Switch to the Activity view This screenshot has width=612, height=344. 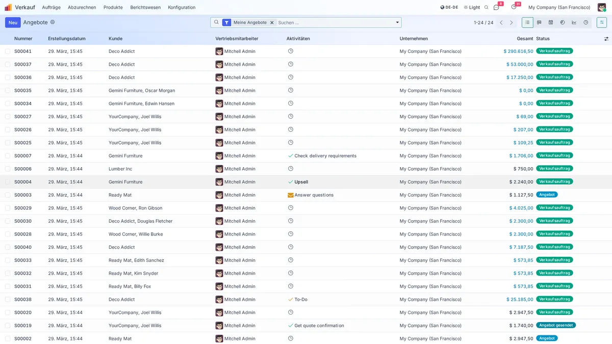coord(586,22)
